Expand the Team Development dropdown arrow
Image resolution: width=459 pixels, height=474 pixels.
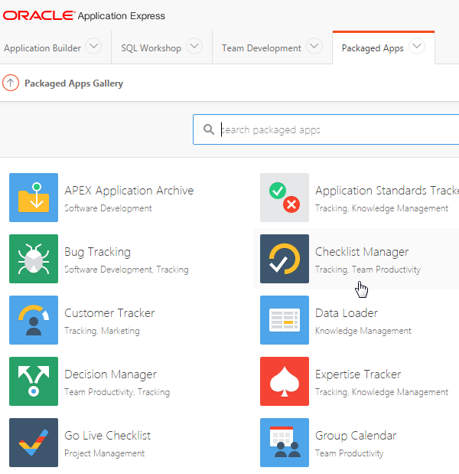coord(314,46)
